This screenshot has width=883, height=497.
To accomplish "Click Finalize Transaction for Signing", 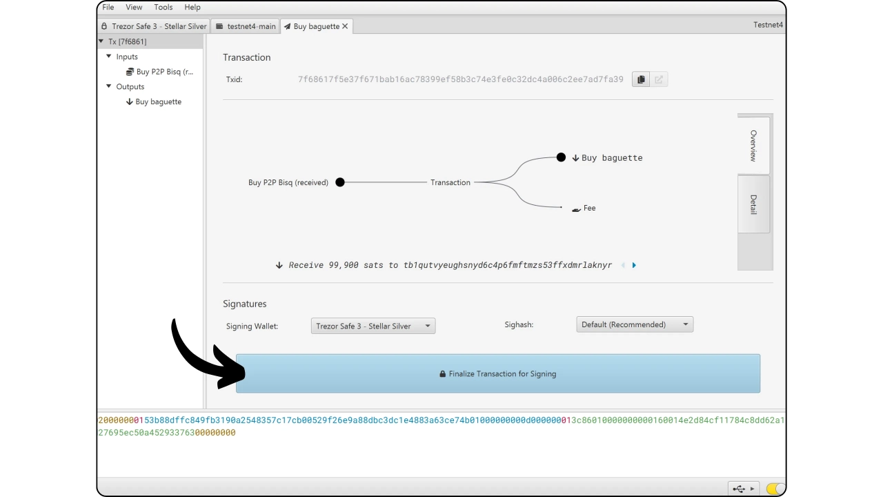I will click(497, 373).
